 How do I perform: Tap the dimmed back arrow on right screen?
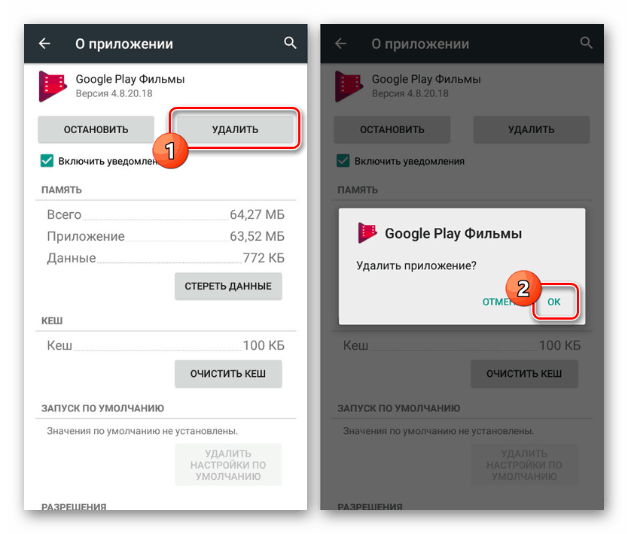(340, 43)
